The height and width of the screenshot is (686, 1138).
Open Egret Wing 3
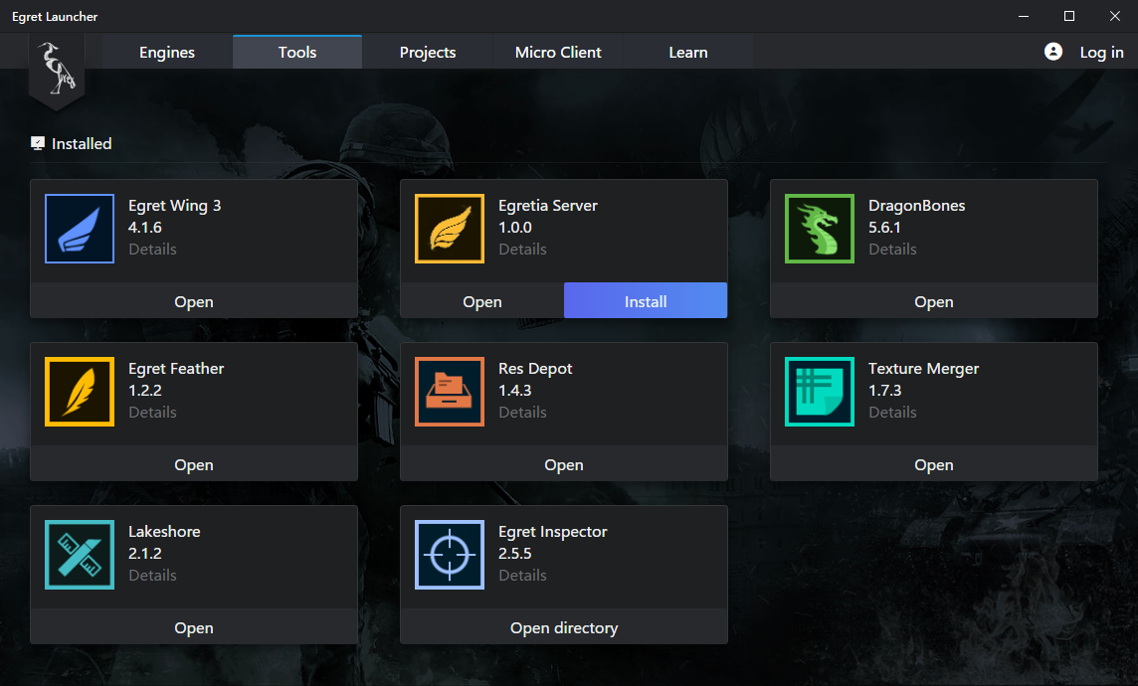tap(194, 301)
